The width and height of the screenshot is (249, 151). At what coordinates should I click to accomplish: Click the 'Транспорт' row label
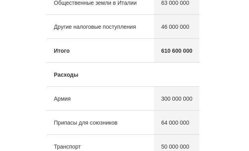[67, 147]
